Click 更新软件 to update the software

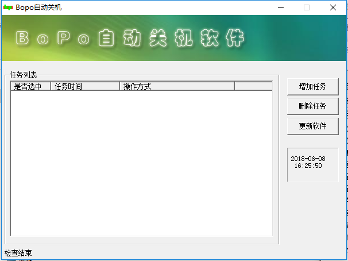pos(312,126)
